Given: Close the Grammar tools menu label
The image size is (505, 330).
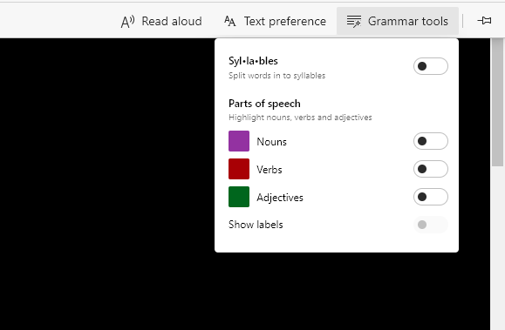Looking at the screenshot, I should [407, 21].
